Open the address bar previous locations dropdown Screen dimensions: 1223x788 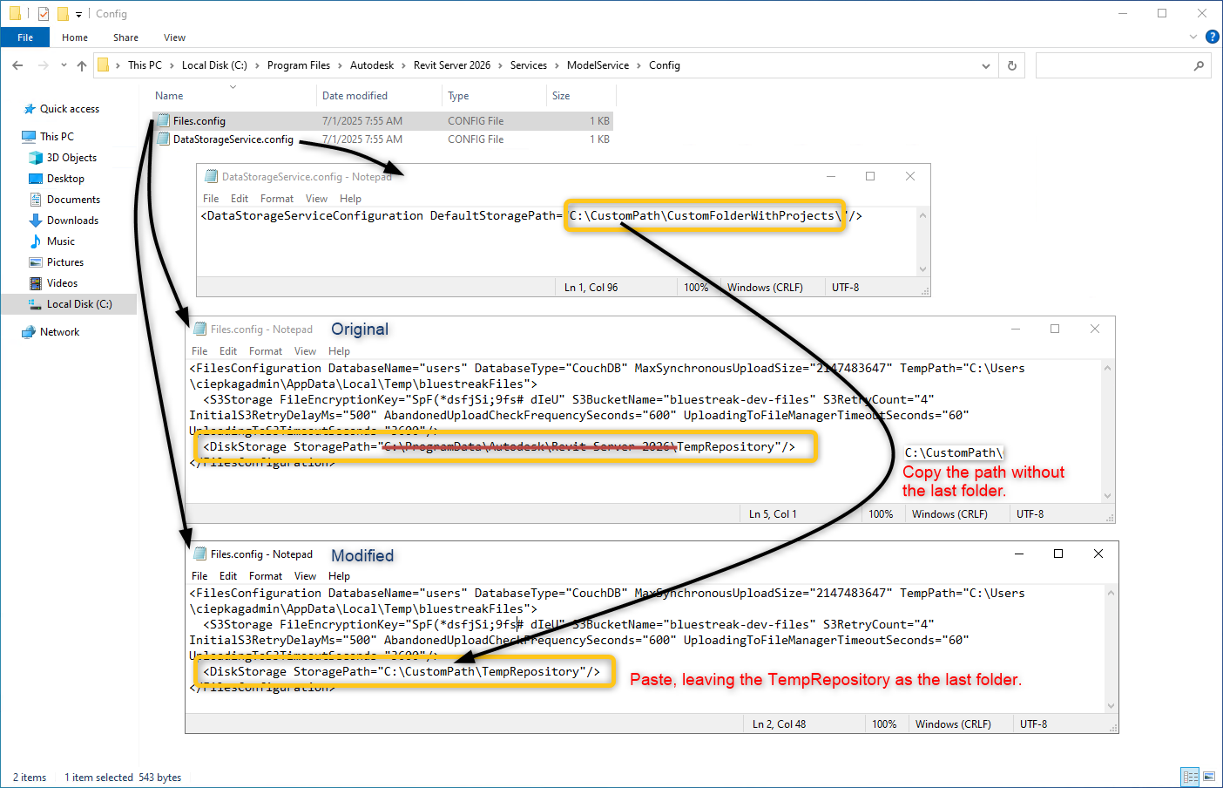(x=985, y=65)
